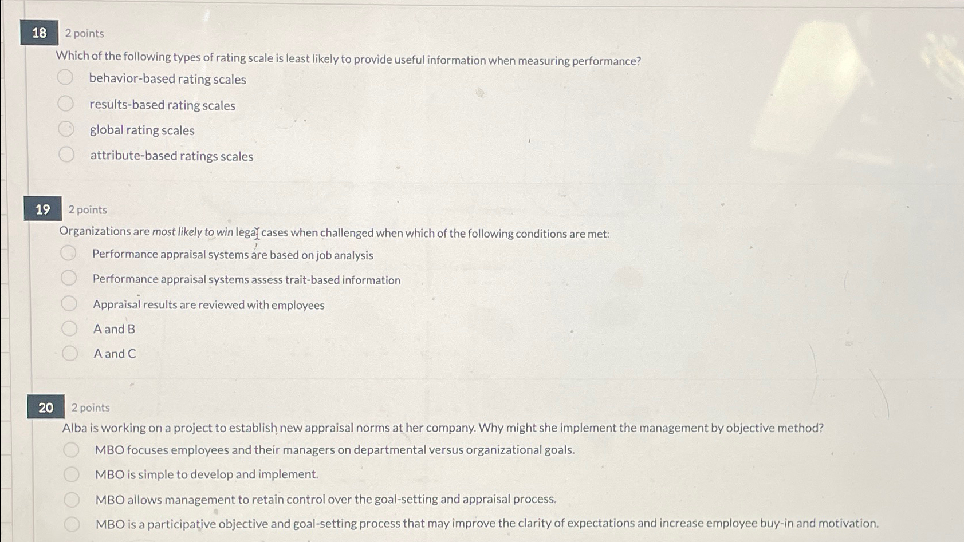Viewport: 964px width, 542px height.
Task: Click the question 19 prompt text
Action: (x=334, y=232)
